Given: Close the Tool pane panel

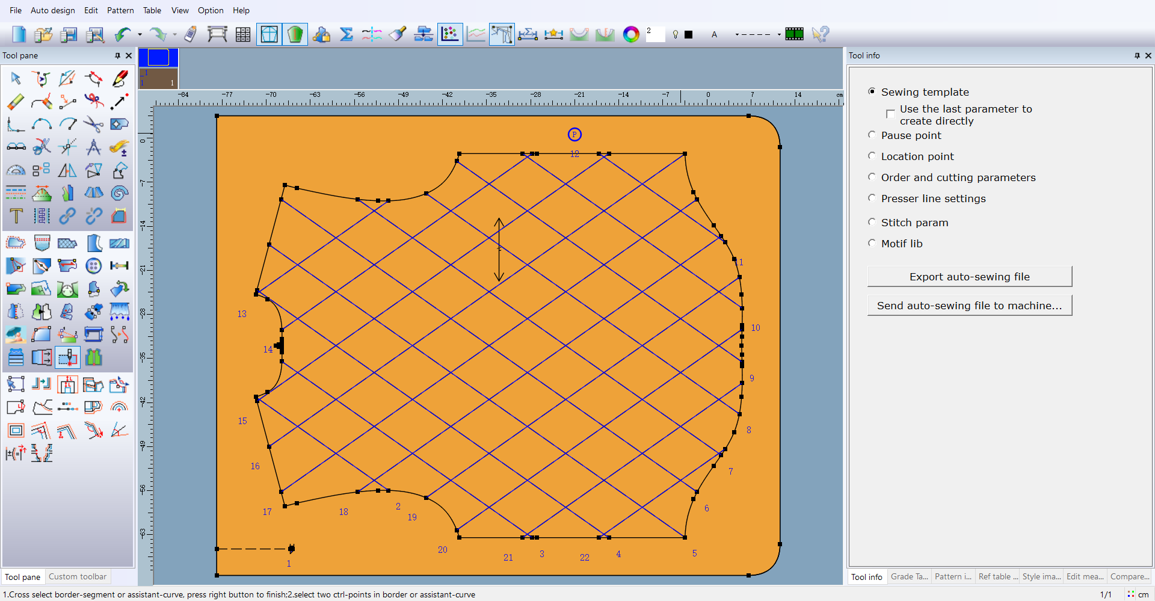Looking at the screenshot, I should [x=129, y=55].
